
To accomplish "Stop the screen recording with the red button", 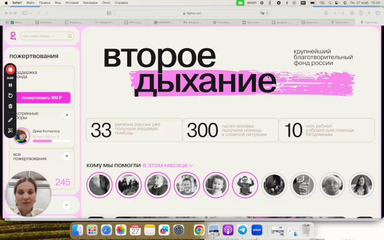I will (x=10, y=70).
